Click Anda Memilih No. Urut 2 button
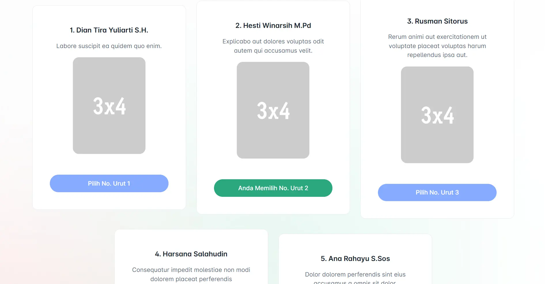 pos(273,188)
